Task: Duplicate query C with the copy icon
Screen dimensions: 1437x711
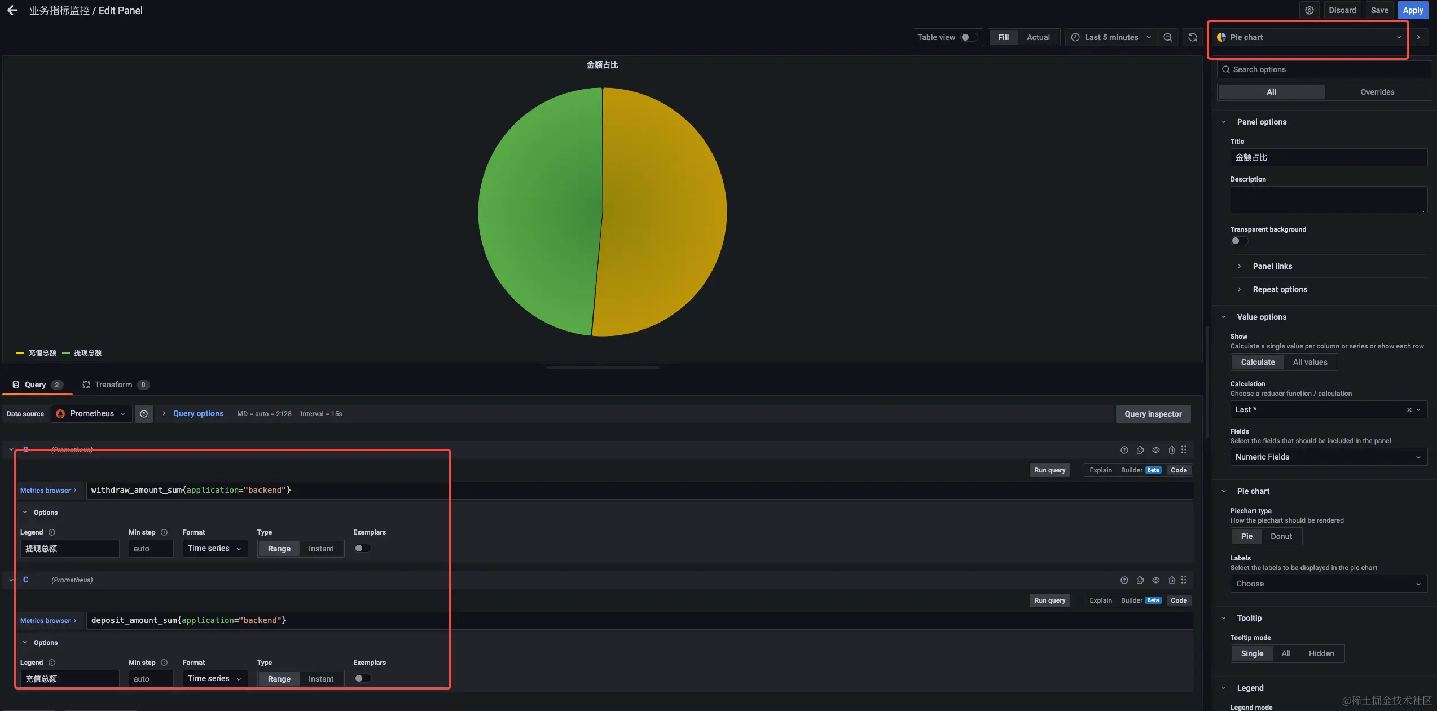Action: [x=1140, y=580]
